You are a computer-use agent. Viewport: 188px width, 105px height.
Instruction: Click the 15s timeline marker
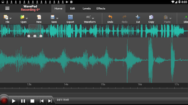[x=103, y=84]
